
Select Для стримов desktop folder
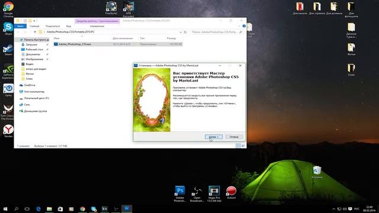point(317,8)
